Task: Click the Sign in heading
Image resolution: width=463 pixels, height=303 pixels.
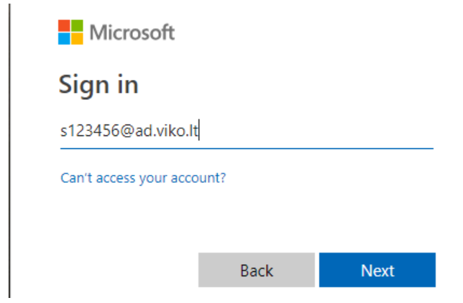Action: (x=98, y=85)
